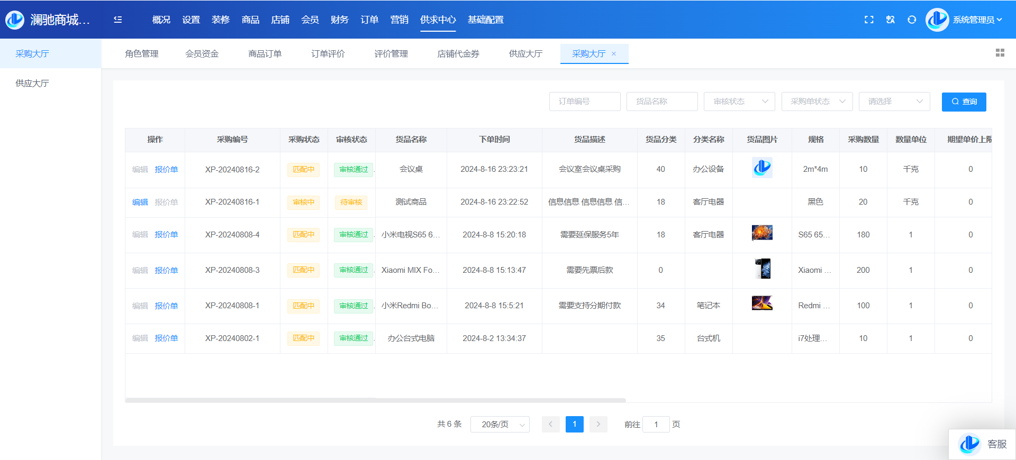Expand the 采购单状态 dropdown

(817, 102)
